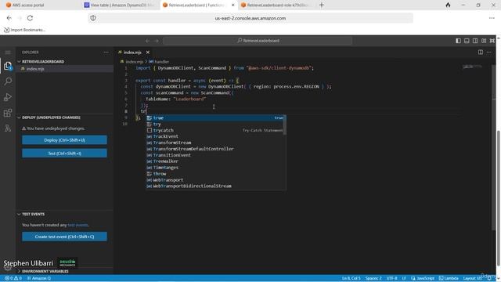Enter full screen editor mode icon

pyautogui.click(x=492, y=41)
